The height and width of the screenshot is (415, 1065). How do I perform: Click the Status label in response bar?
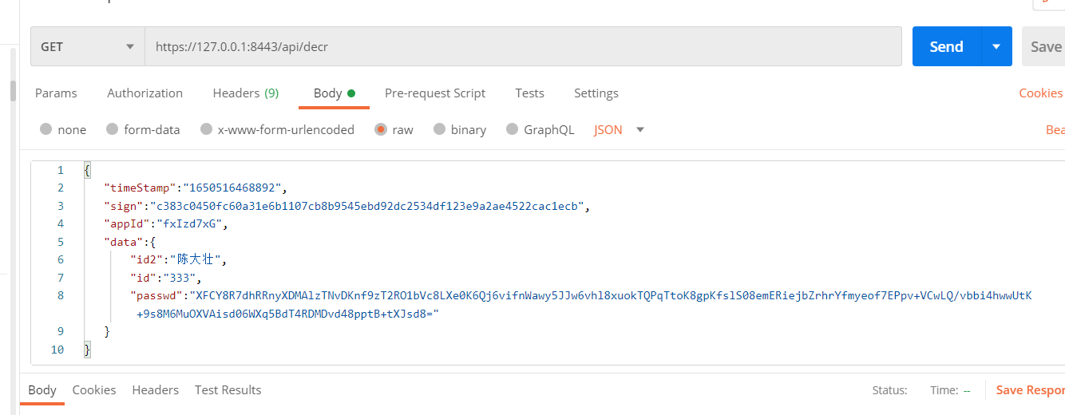coord(889,390)
